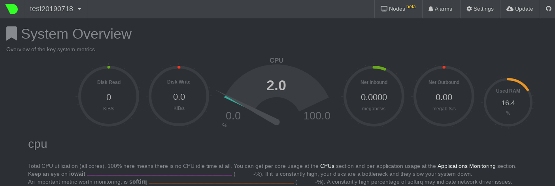Open the Nodes beta view
This screenshot has width=555, height=186.
coord(398,9)
